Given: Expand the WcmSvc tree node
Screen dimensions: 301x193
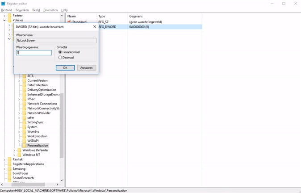Looking at the screenshot, I should [x=19, y=132].
